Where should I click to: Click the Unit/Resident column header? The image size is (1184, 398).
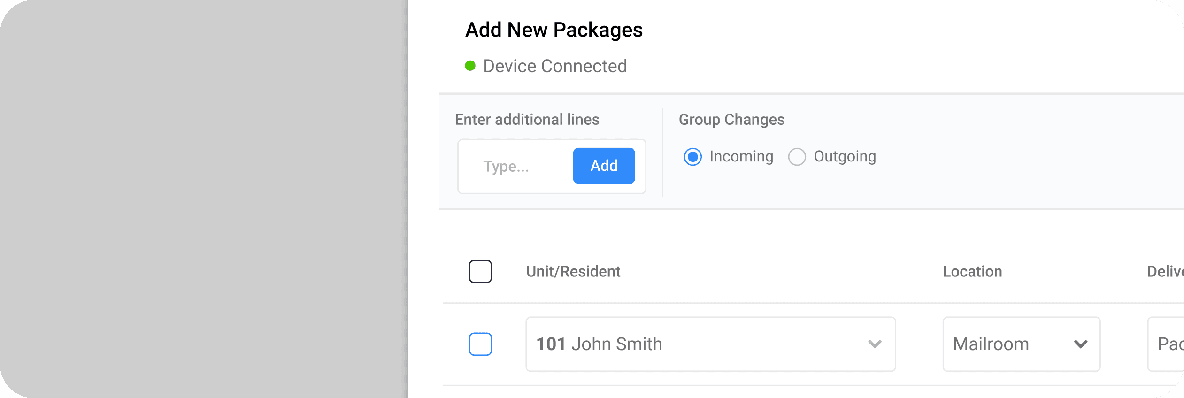(x=573, y=271)
